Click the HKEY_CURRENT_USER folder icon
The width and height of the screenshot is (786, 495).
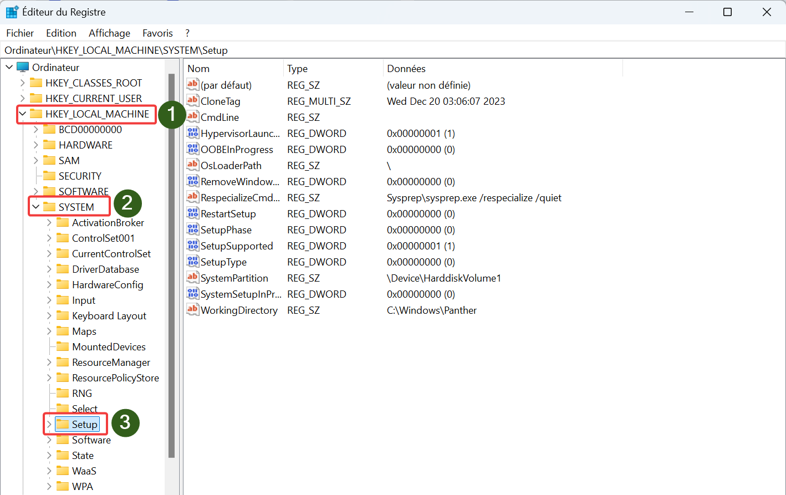pos(36,98)
